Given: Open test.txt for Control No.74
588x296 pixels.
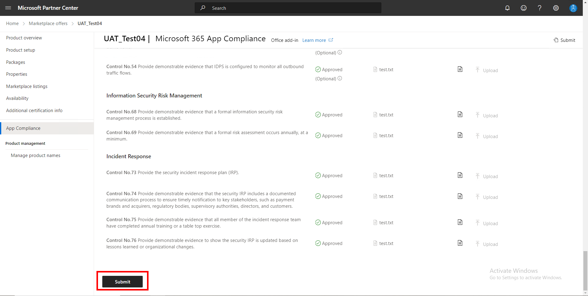Looking at the screenshot, I should tap(383, 196).
